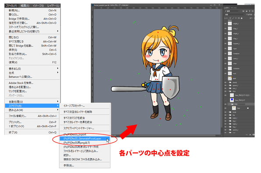
Task: Choose 終了(X) to quit
Action: (32, 132)
